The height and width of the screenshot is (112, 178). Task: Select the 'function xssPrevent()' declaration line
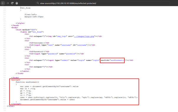coord(27,82)
